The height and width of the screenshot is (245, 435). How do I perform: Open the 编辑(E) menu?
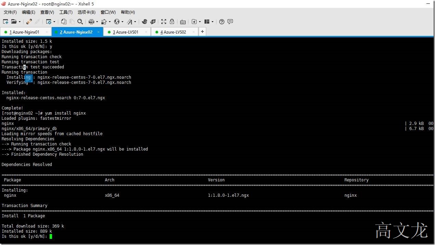coord(28,12)
